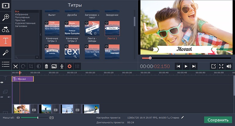Open the list lines menu icon
Image resolution: width=235 pixels, height=126 pixels.
(x=5, y=64)
